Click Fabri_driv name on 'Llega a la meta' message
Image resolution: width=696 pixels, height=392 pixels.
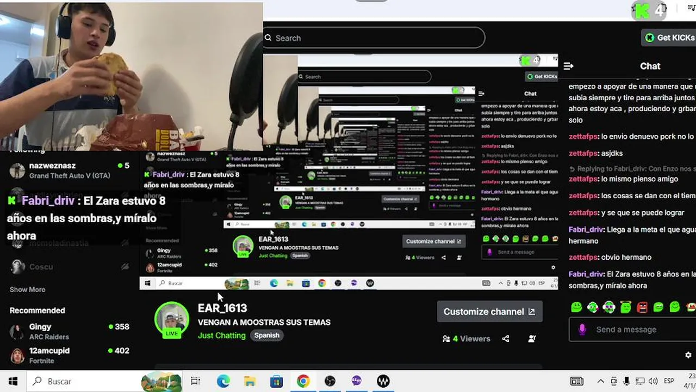586,230
